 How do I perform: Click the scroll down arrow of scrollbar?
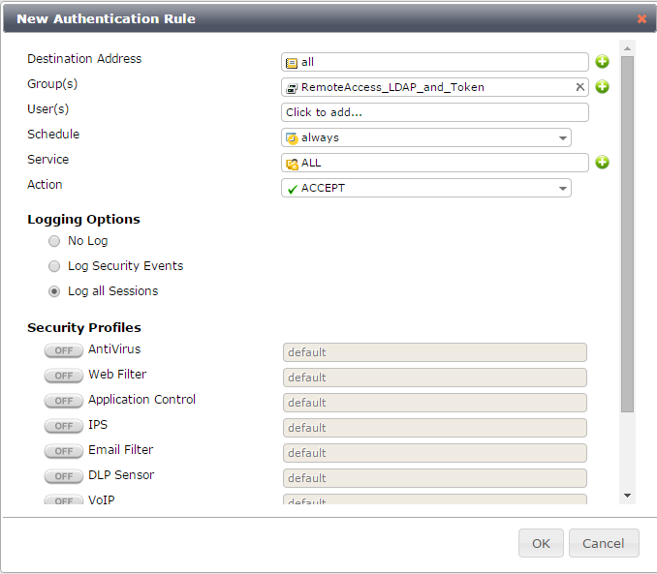[627, 495]
